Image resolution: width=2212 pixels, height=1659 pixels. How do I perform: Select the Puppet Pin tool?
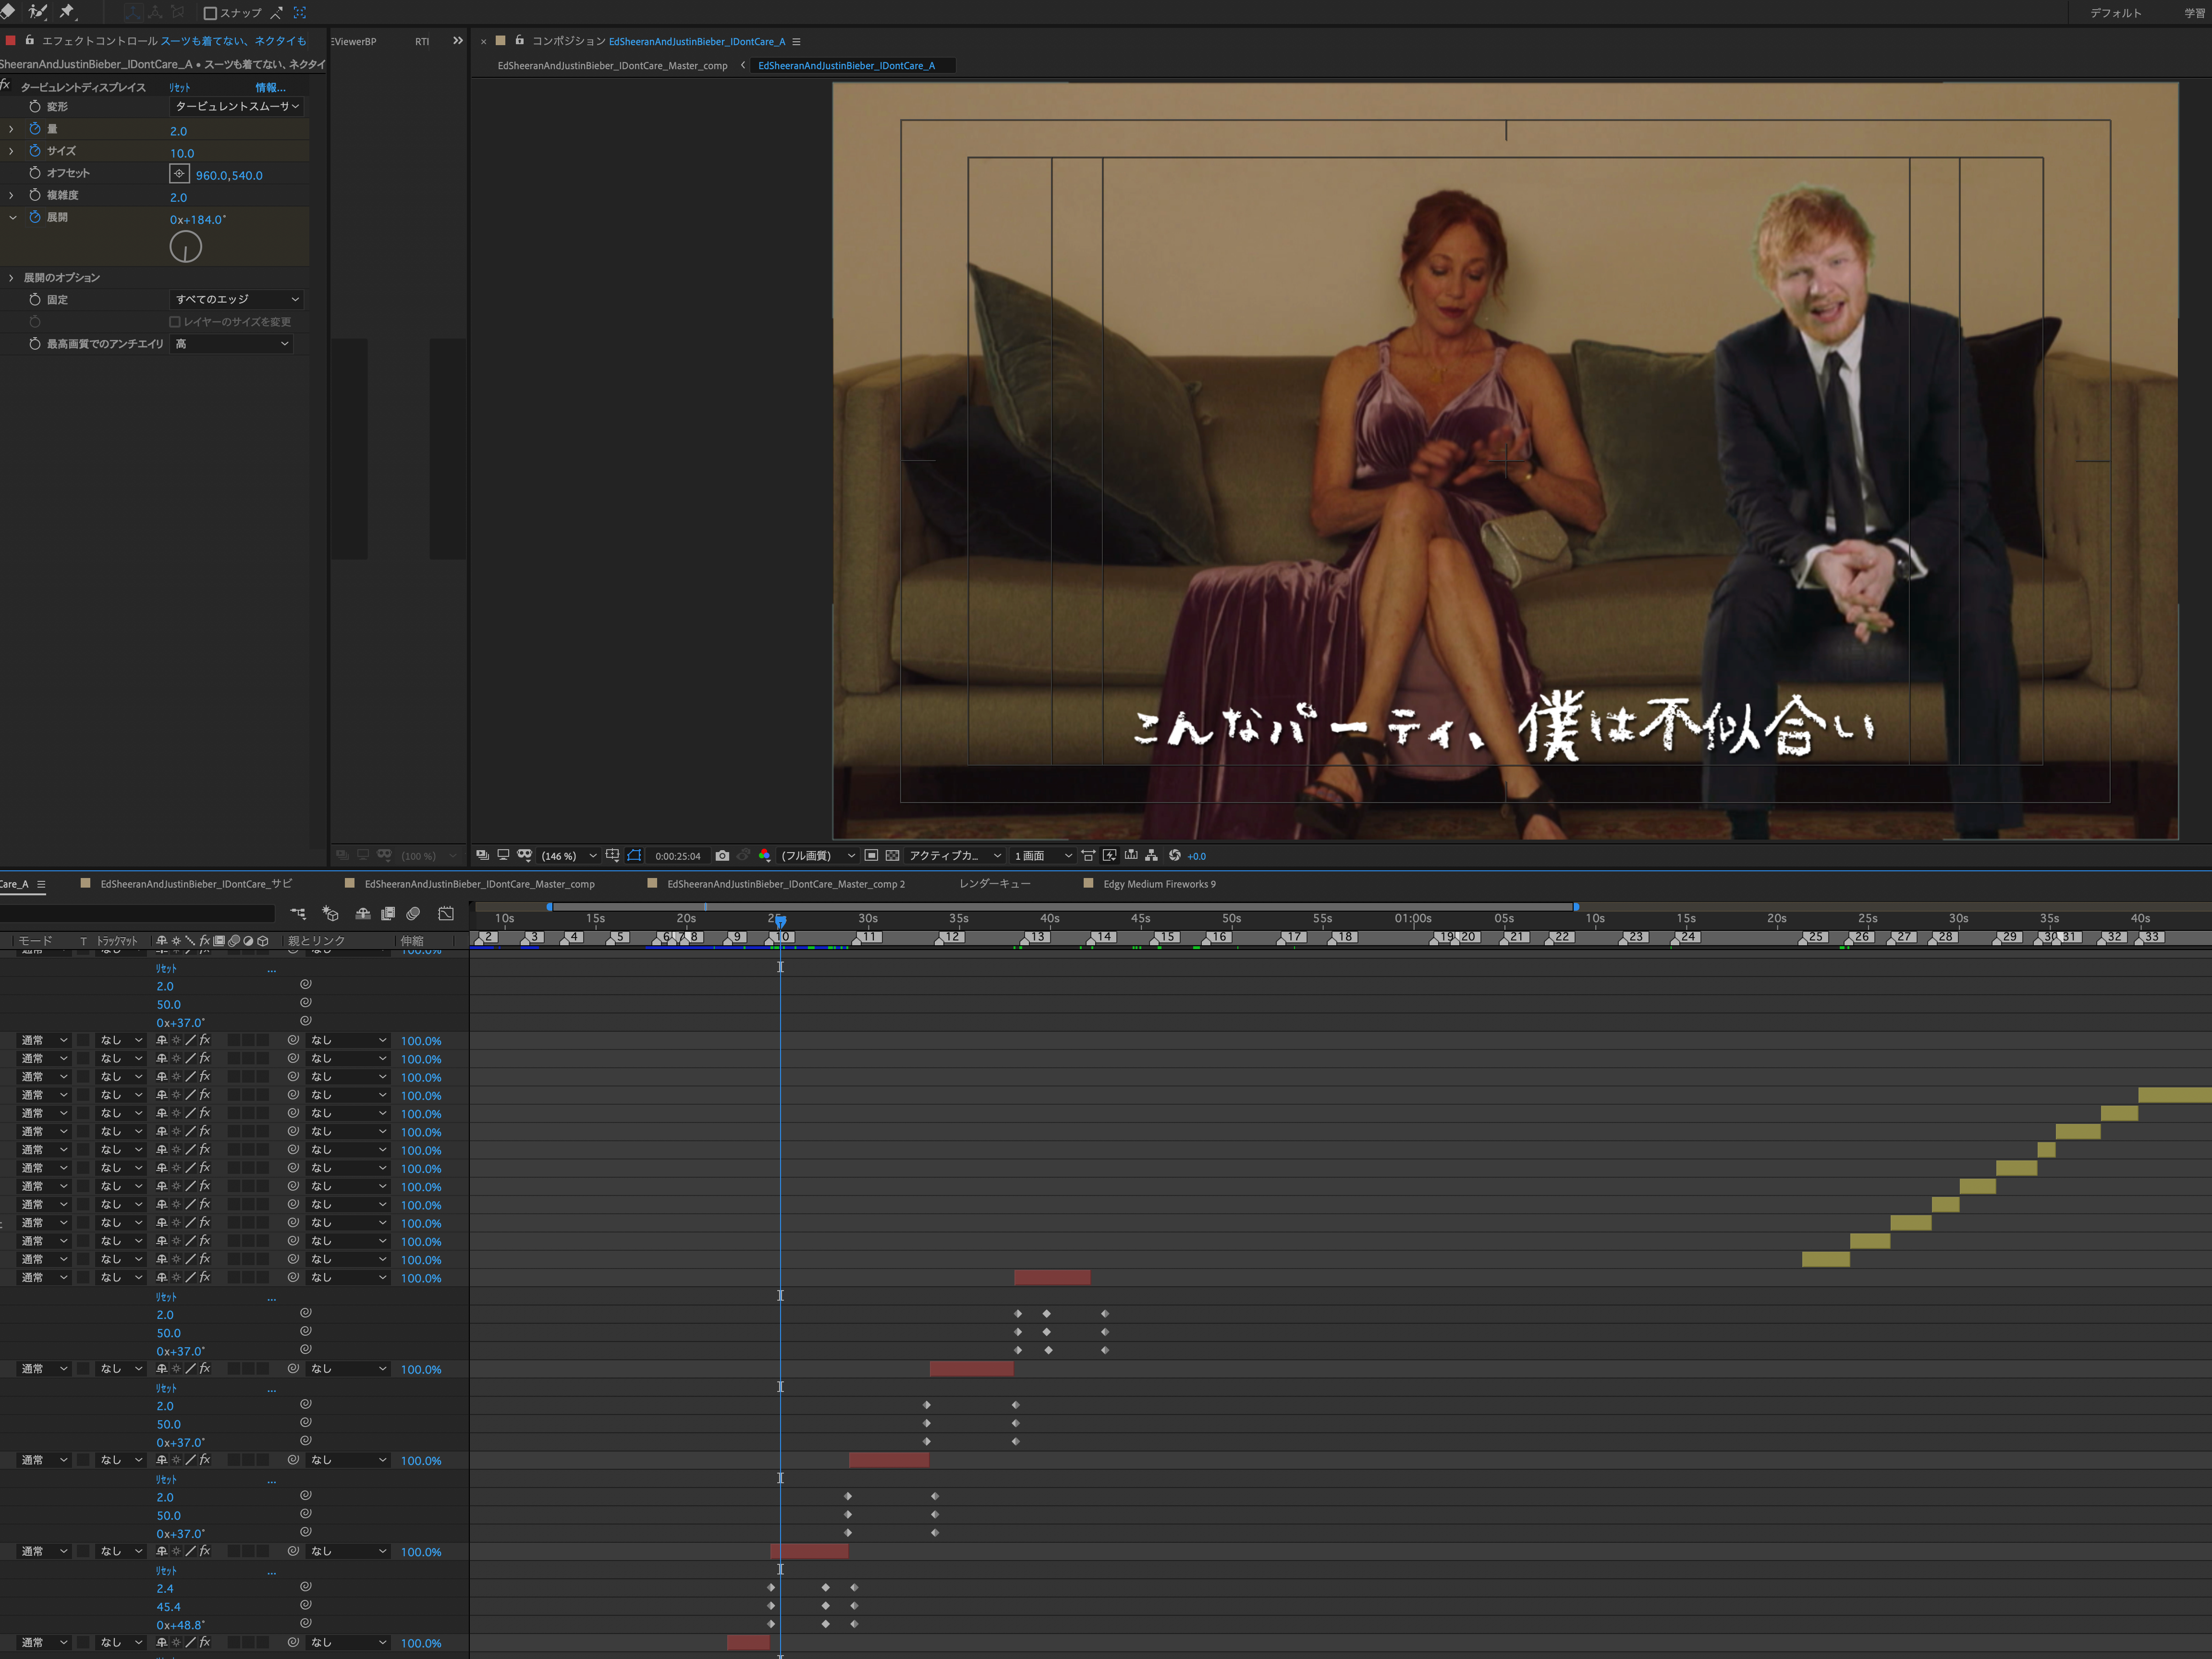67,12
